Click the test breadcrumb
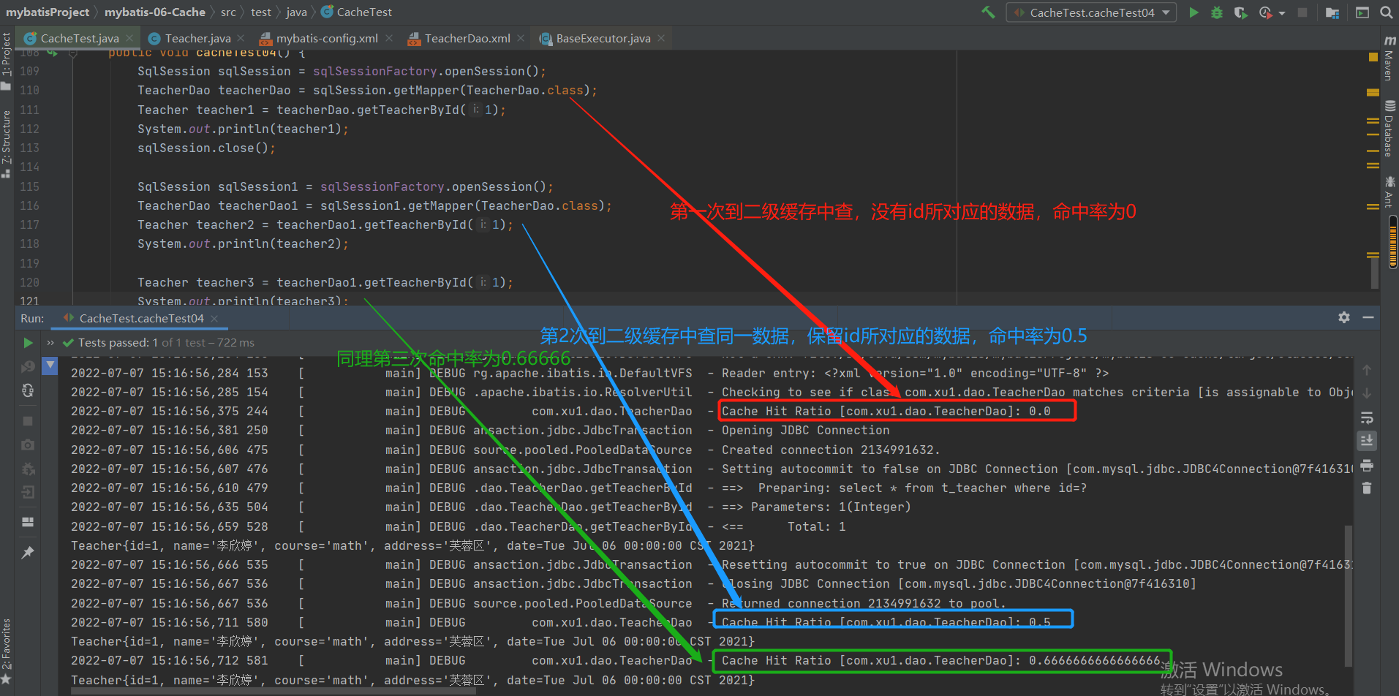Image resolution: width=1399 pixels, height=696 pixels. point(260,12)
